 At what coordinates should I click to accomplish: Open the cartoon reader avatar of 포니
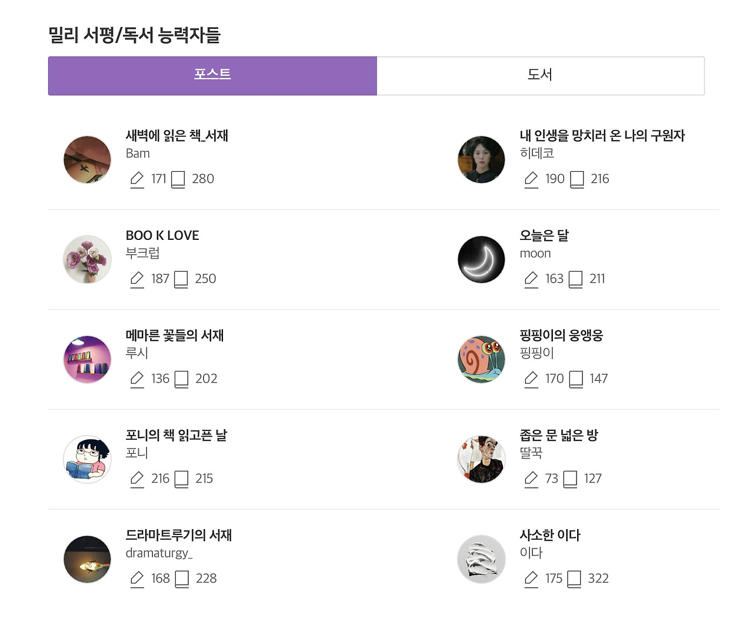point(87,459)
